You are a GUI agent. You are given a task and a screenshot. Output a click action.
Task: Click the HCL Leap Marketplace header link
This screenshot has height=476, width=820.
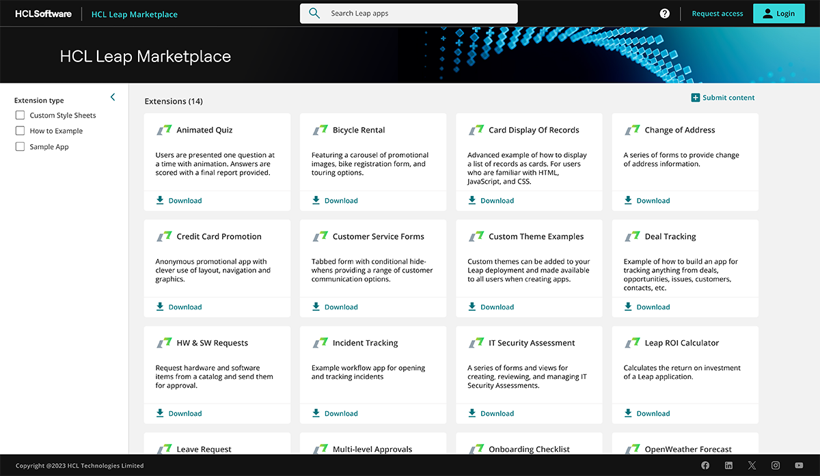pos(134,14)
